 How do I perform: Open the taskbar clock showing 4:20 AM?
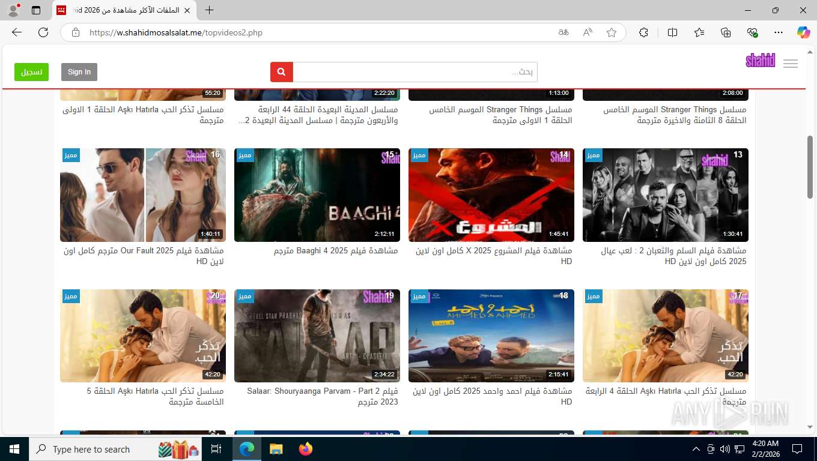[765, 449]
